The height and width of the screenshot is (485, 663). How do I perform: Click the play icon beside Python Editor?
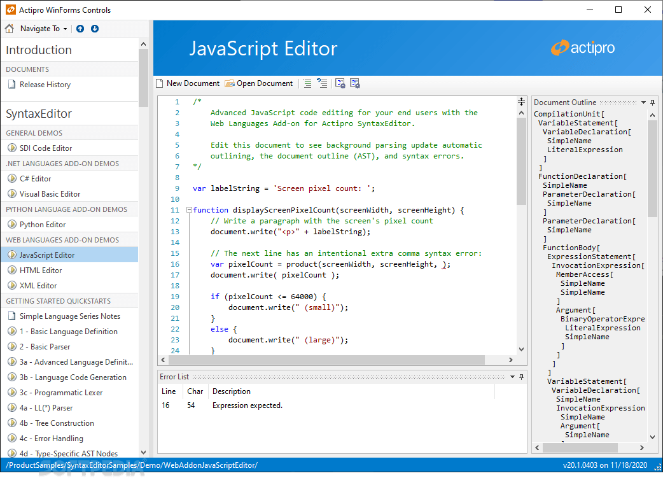click(x=12, y=225)
